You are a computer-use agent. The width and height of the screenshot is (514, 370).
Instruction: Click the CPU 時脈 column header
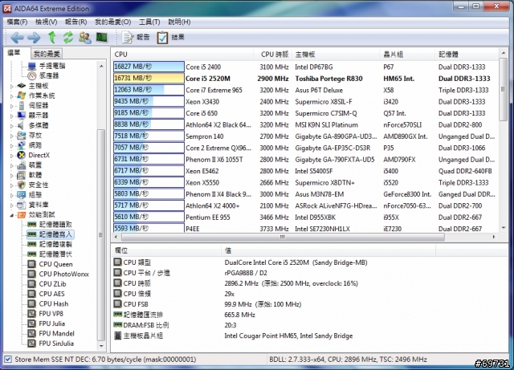273,55
